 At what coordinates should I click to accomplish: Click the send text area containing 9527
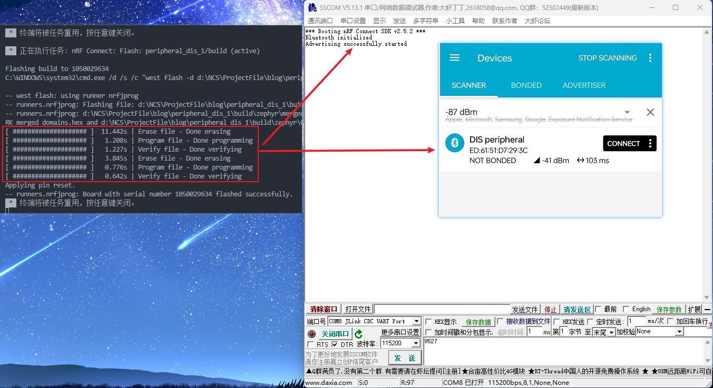tap(564, 351)
